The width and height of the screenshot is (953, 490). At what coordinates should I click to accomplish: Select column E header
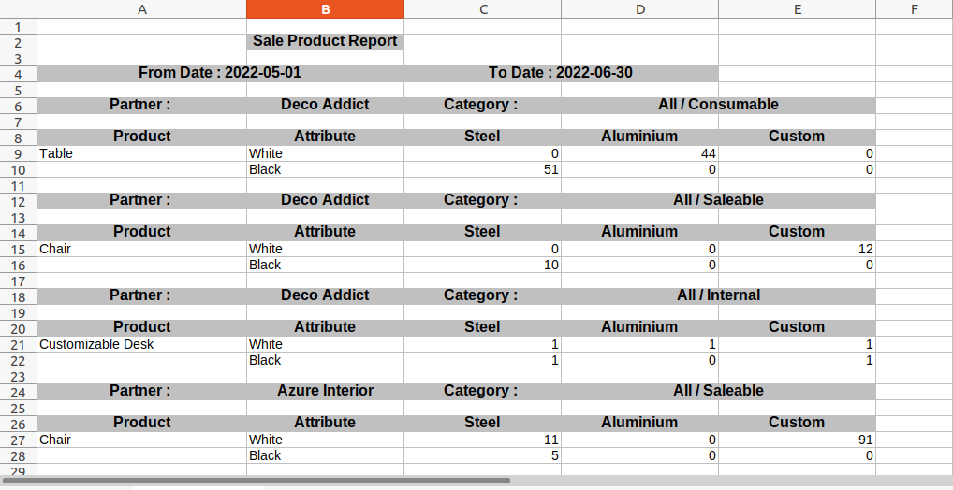(797, 9)
